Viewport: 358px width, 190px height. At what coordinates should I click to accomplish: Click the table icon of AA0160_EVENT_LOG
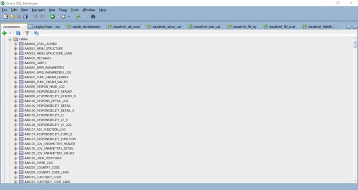(21, 163)
